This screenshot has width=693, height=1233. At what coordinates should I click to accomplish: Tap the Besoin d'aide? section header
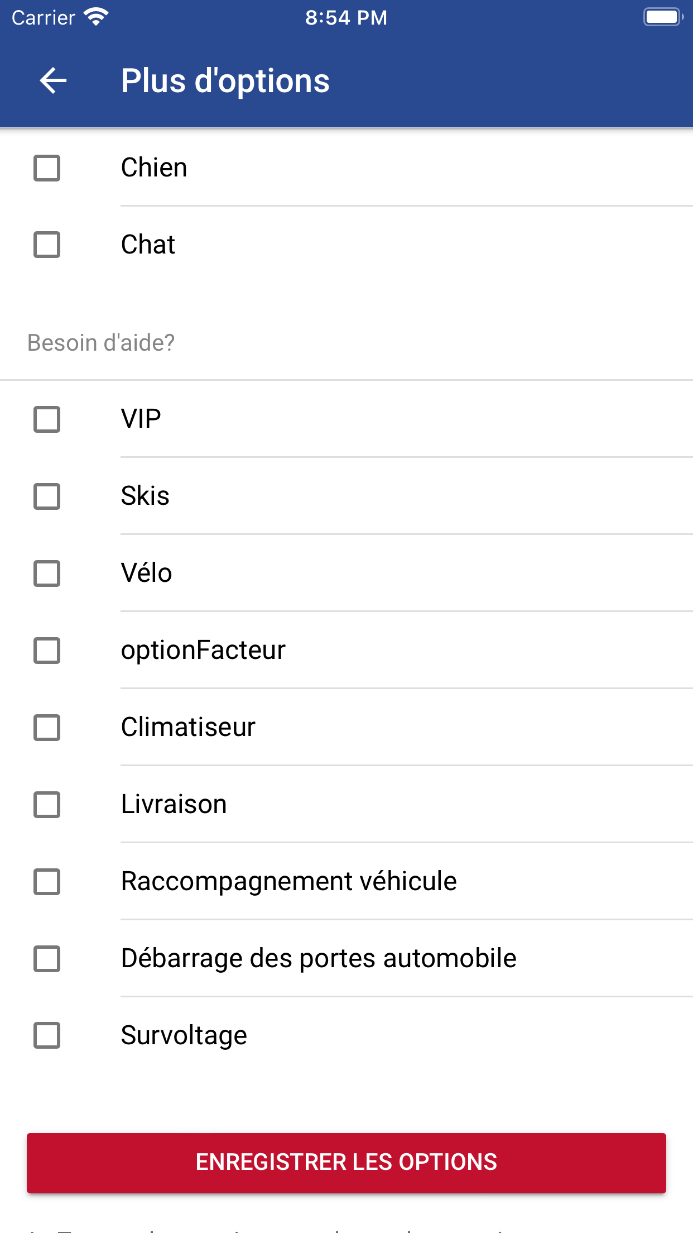coord(101,342)
